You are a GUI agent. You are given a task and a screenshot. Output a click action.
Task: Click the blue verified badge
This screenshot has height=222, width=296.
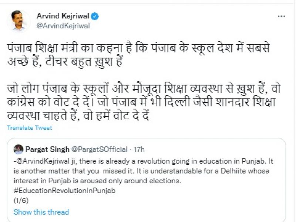tap(95, 16)
